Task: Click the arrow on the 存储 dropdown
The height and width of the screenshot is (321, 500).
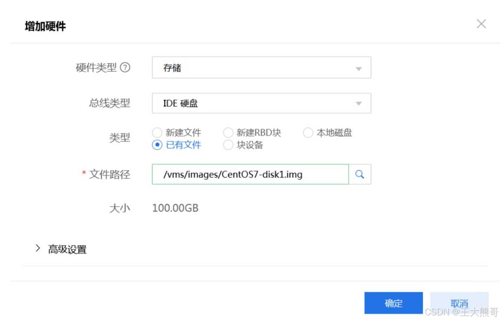Action: (358, 69)
